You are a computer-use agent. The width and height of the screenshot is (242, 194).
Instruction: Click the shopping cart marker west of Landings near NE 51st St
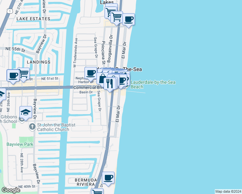tap(23, 74)
